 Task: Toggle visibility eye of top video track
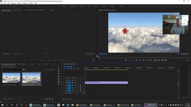pos(75,78)
